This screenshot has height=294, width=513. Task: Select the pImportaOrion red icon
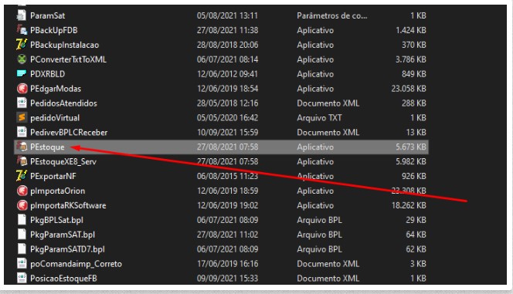(x=22, y=191)
